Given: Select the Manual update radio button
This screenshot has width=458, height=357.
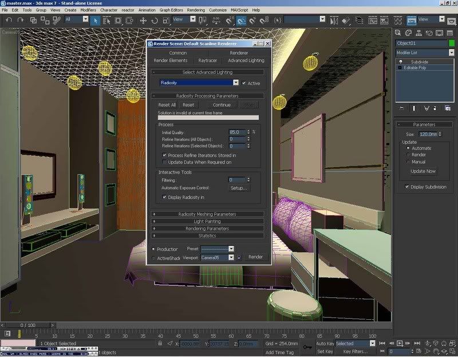Looking at the screenshot, I should coord(408,162).
